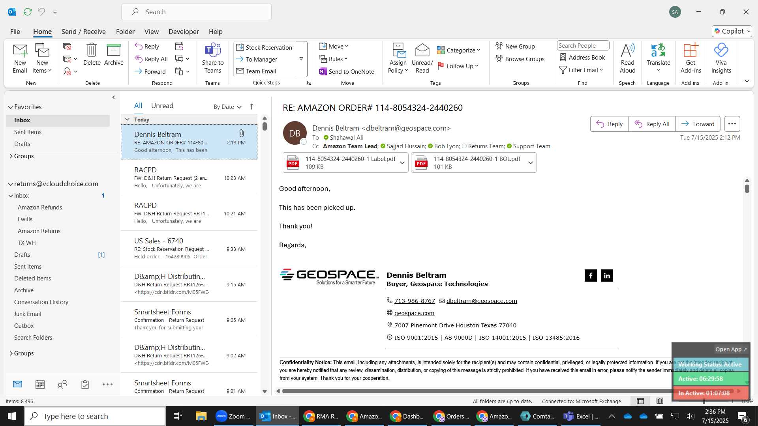This screenshot has height=426, width=758.
Task: Open the By Date sort dropdown
Action: click(227, 106)
